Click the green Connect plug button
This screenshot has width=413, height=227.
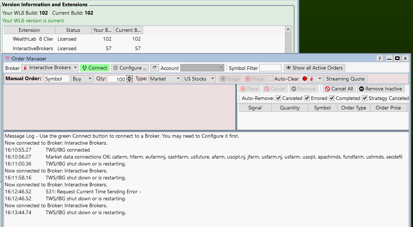(95, 68)
